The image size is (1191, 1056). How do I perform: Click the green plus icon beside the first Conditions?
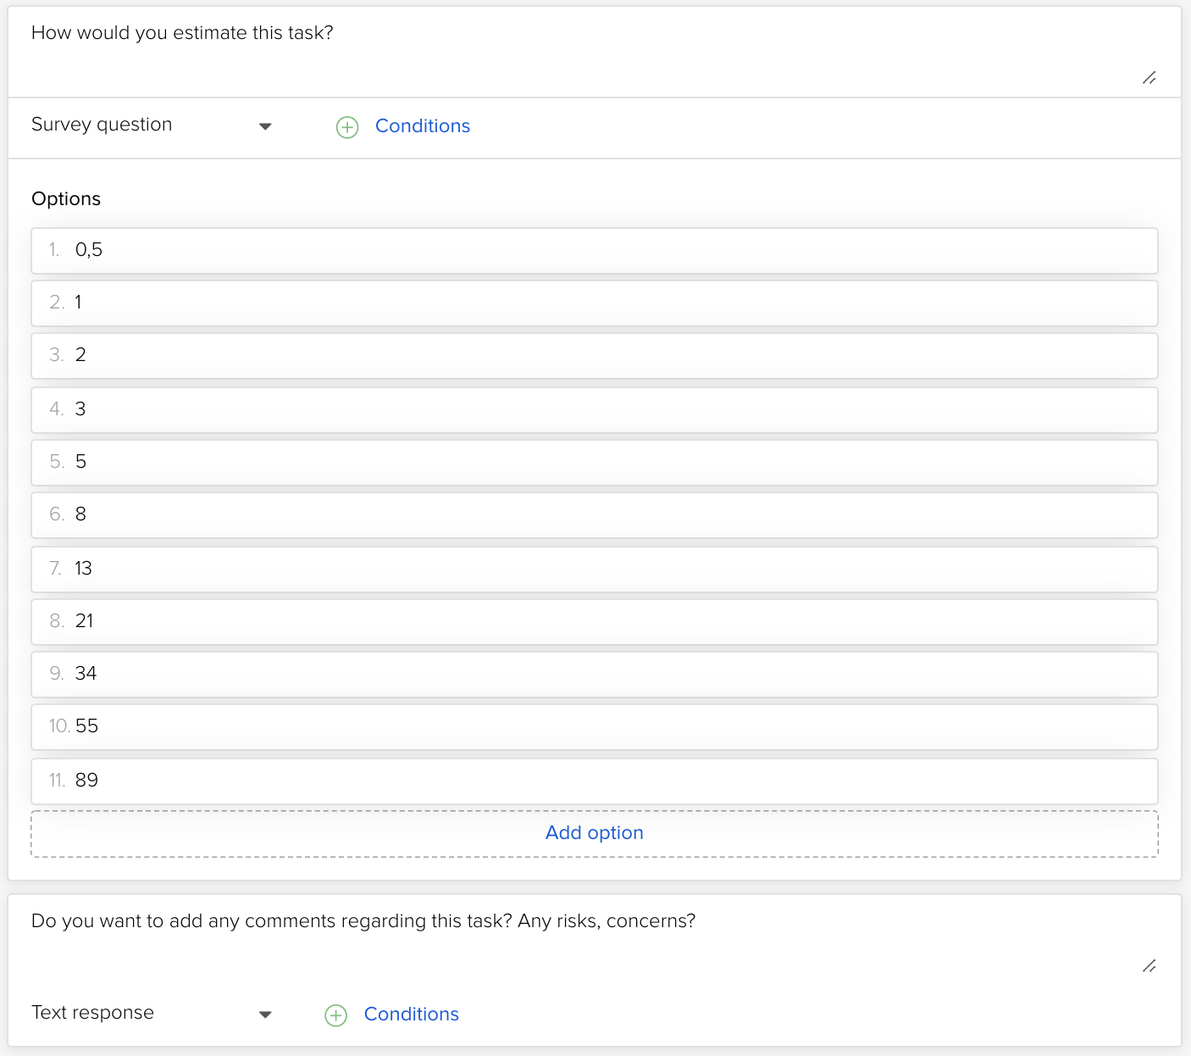pyautogui.click(x=347, y=127)
